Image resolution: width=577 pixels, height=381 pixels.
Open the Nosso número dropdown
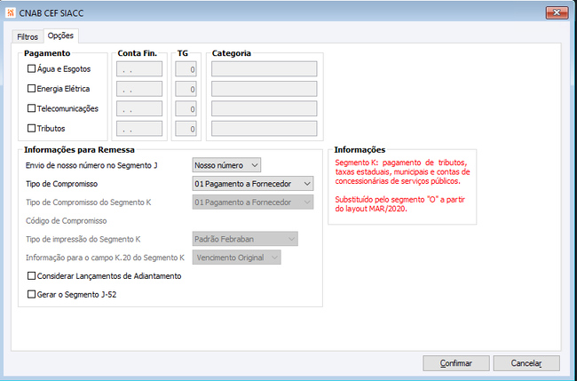pyautogui.click(x=226, y=165)
